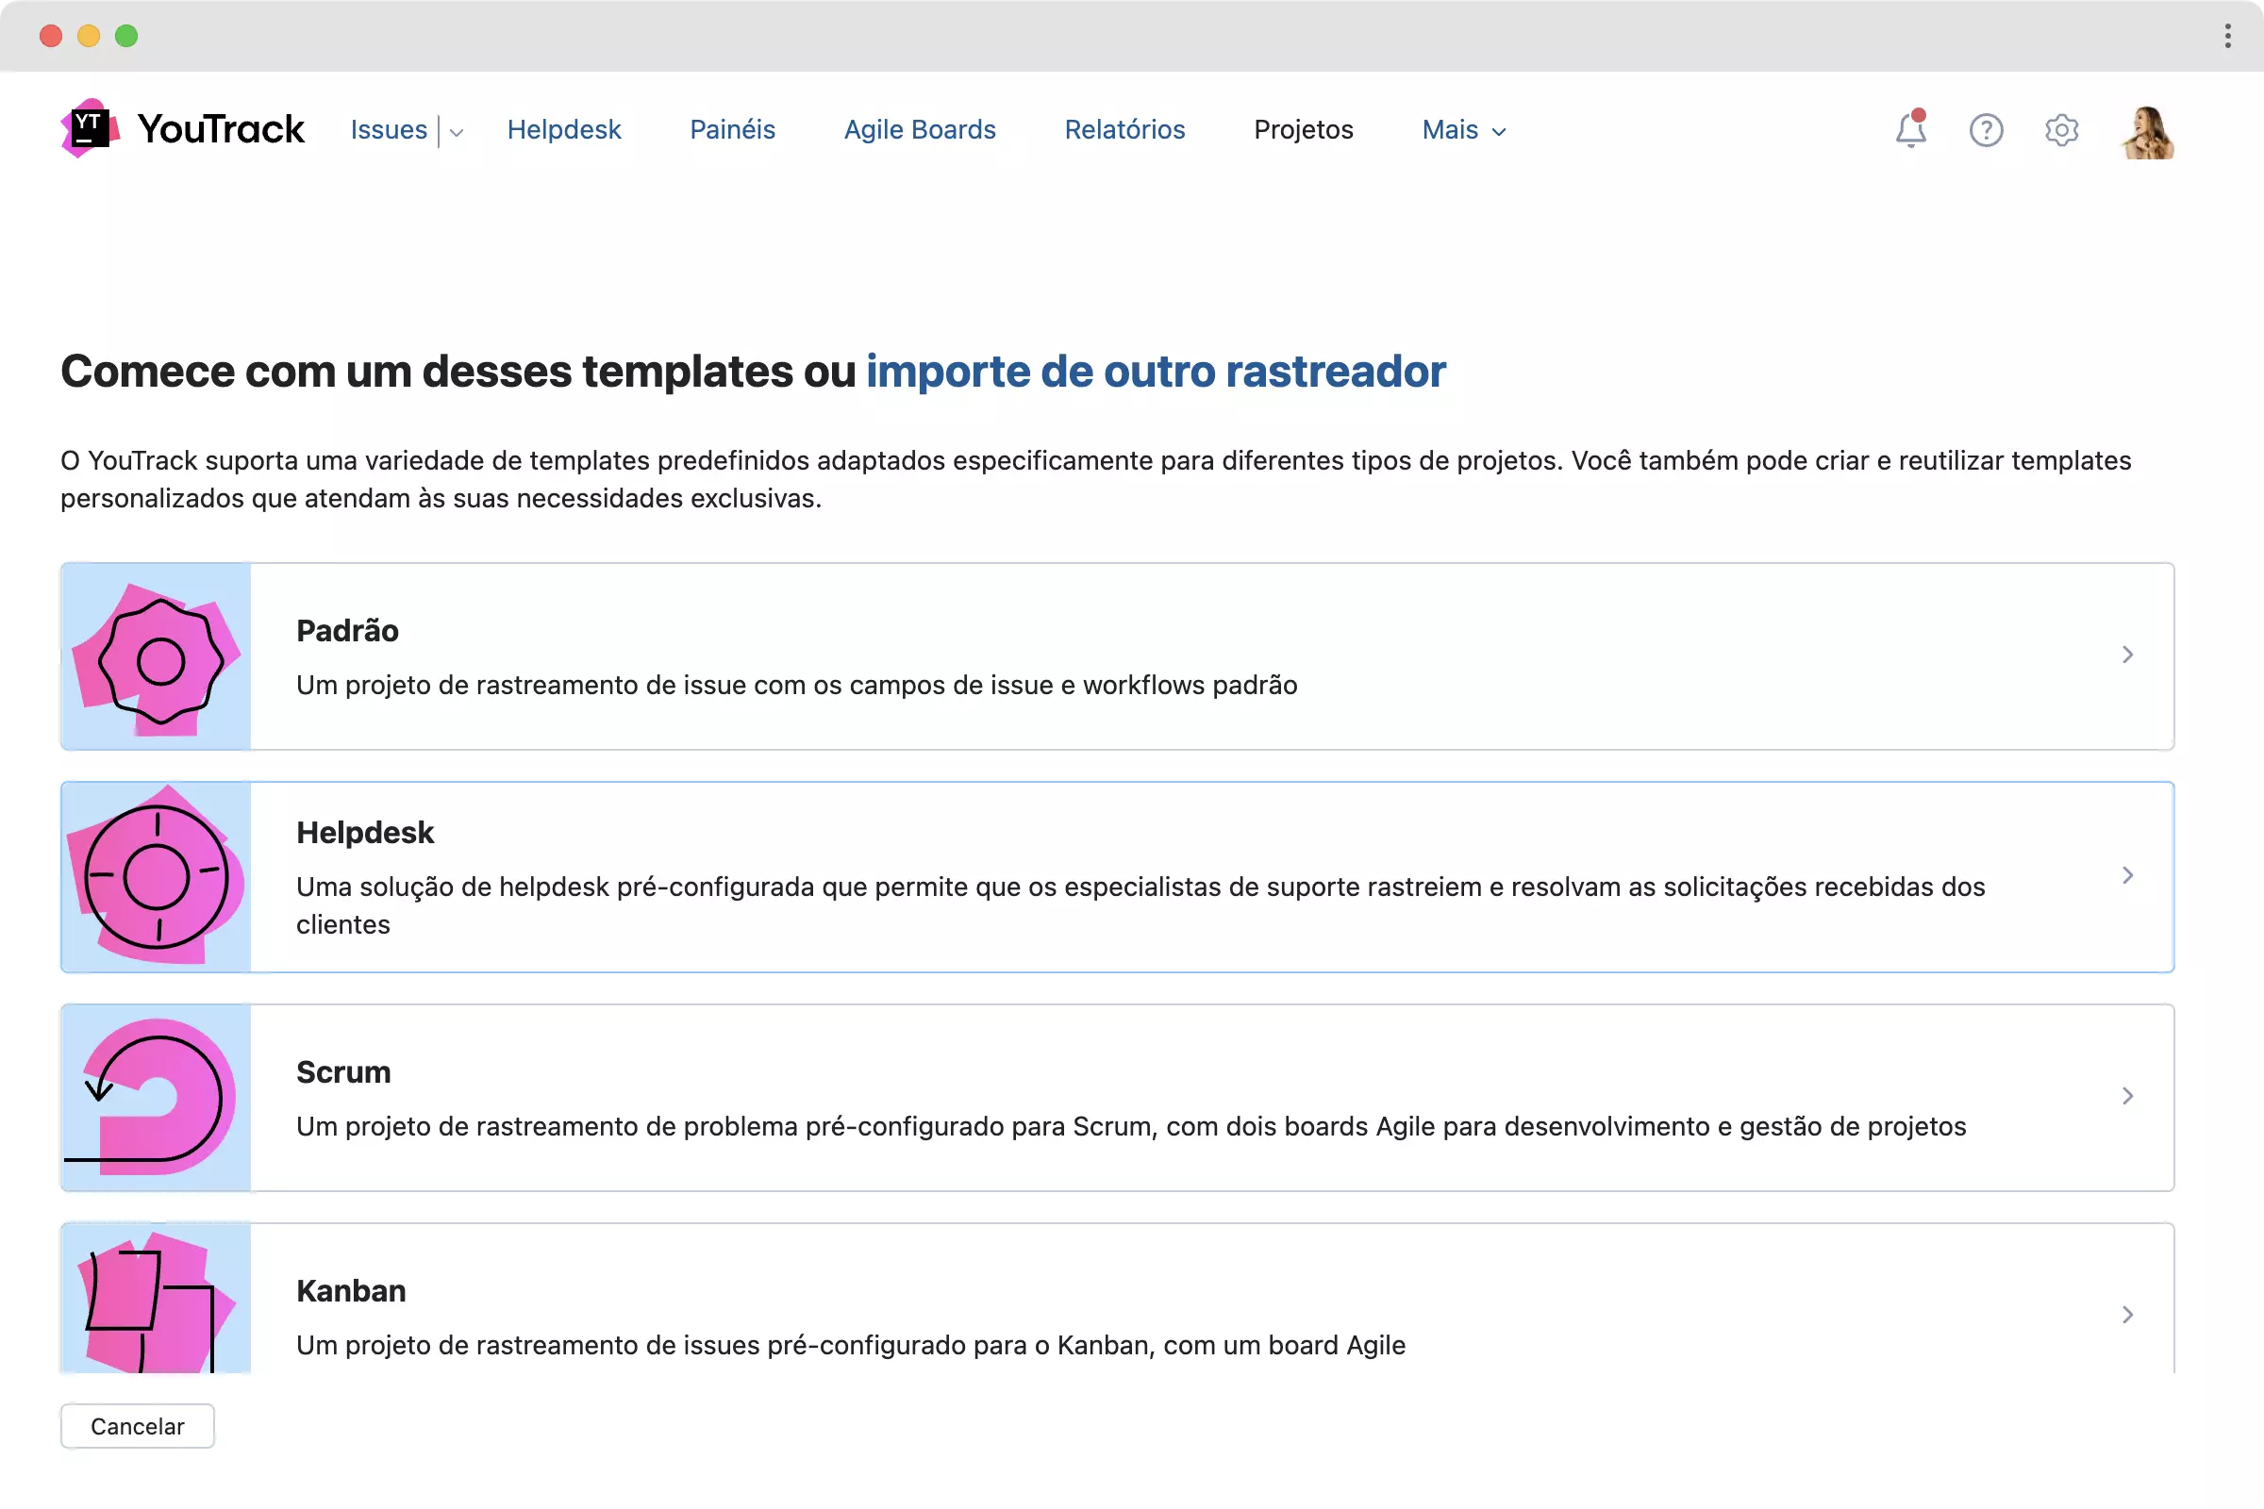Click the Helpdesk template lifebuoy illustration

(156, 877)
